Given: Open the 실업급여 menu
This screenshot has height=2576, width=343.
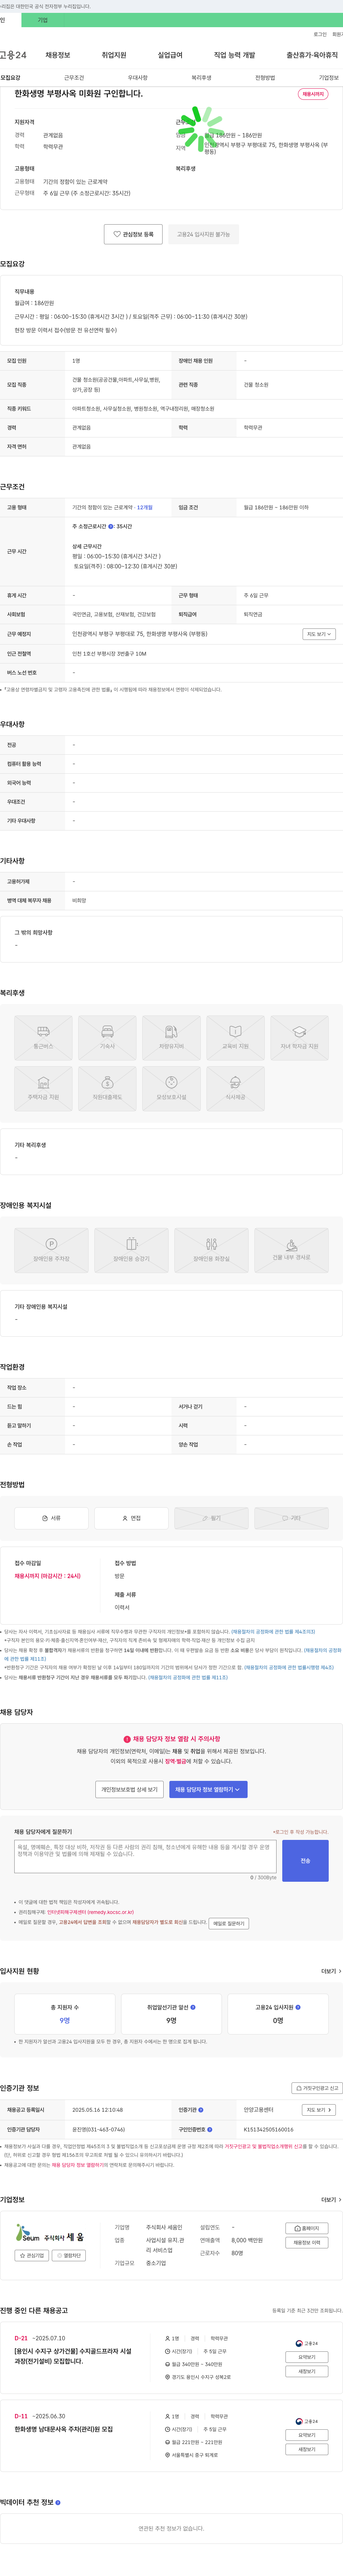Looking at the screenshot, I should coord(170,55).
